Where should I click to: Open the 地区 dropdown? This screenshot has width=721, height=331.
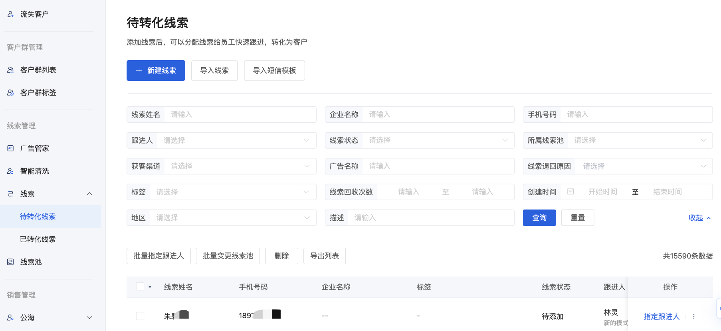click(x=222, y=218)
